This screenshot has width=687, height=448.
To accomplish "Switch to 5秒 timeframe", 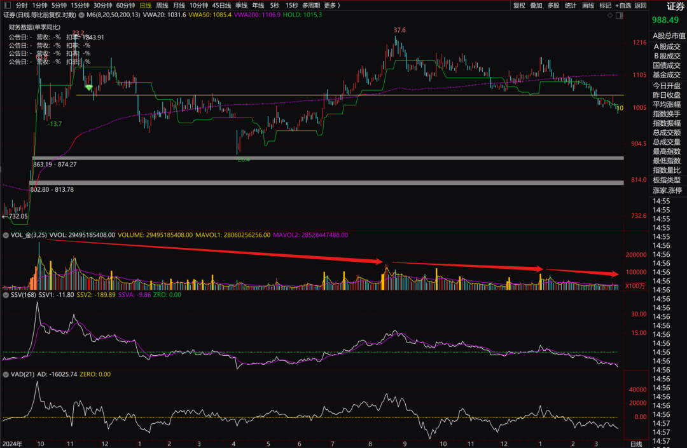I will pyautogui.click(x=274, y=6).
